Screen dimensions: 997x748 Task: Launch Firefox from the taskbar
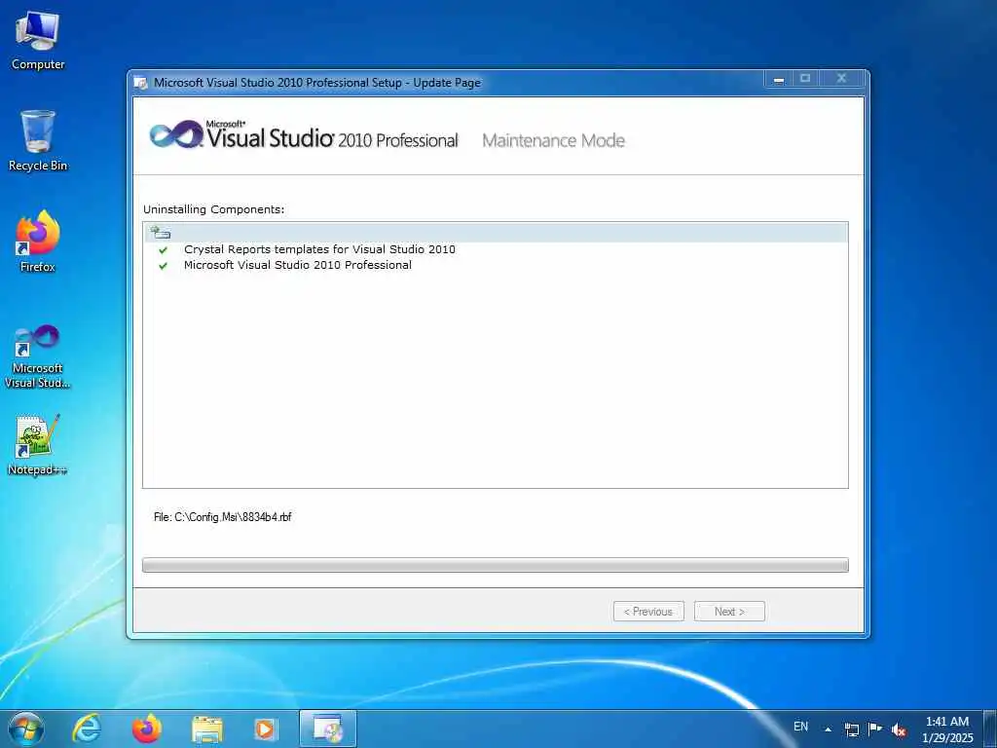point(147,729)
